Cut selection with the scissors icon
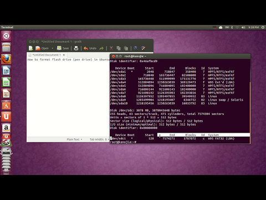This screenshot has width=266, height=200. 111,48
